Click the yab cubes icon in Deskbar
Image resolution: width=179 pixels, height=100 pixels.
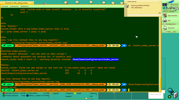click(x=165, y=20)
